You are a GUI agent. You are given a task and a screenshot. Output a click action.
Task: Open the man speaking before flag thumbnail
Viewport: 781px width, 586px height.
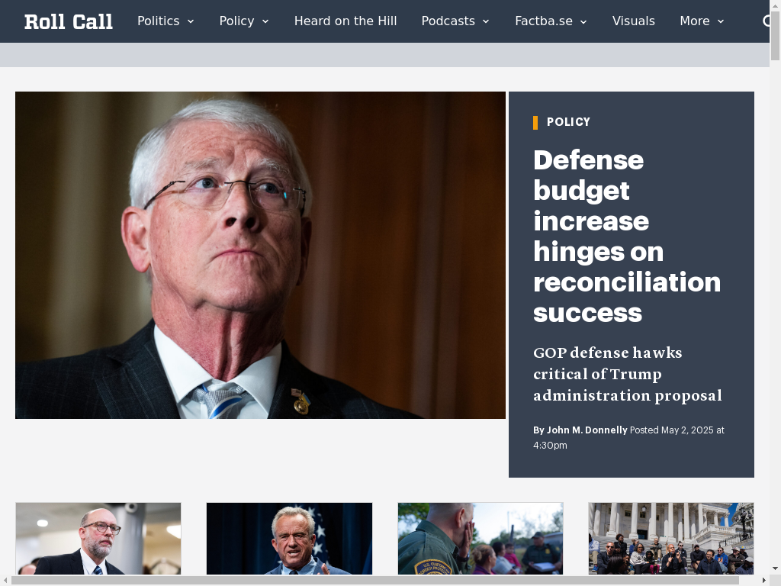289,539
